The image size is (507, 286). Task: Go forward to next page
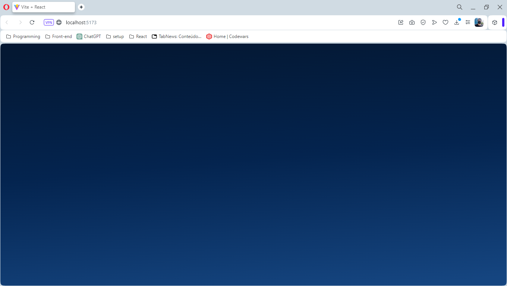pos(21,22)
